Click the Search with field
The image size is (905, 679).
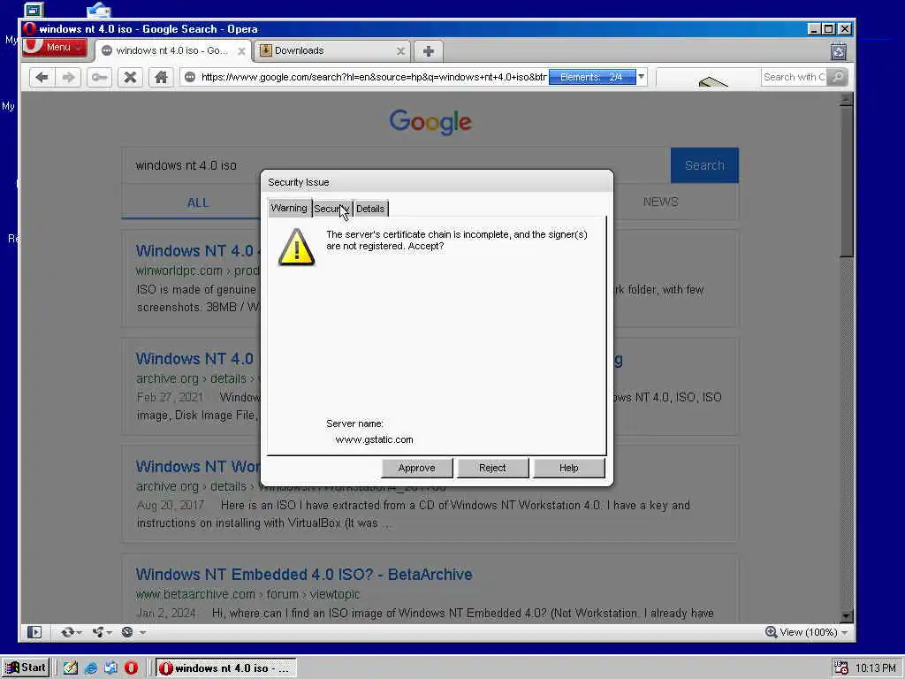click(x=795, y=77)
